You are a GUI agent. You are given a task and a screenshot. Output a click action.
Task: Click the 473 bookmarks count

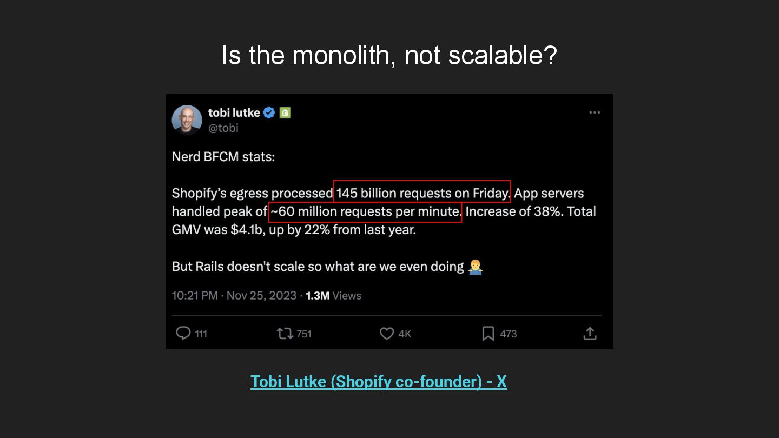508,334
